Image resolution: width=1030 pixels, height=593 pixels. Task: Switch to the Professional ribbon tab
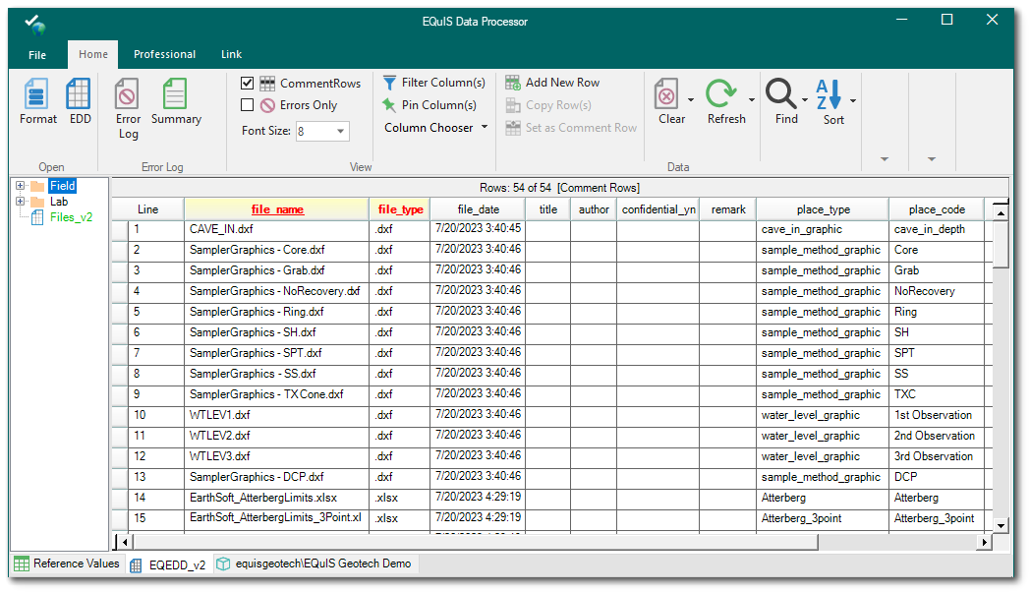pos(164,55)
